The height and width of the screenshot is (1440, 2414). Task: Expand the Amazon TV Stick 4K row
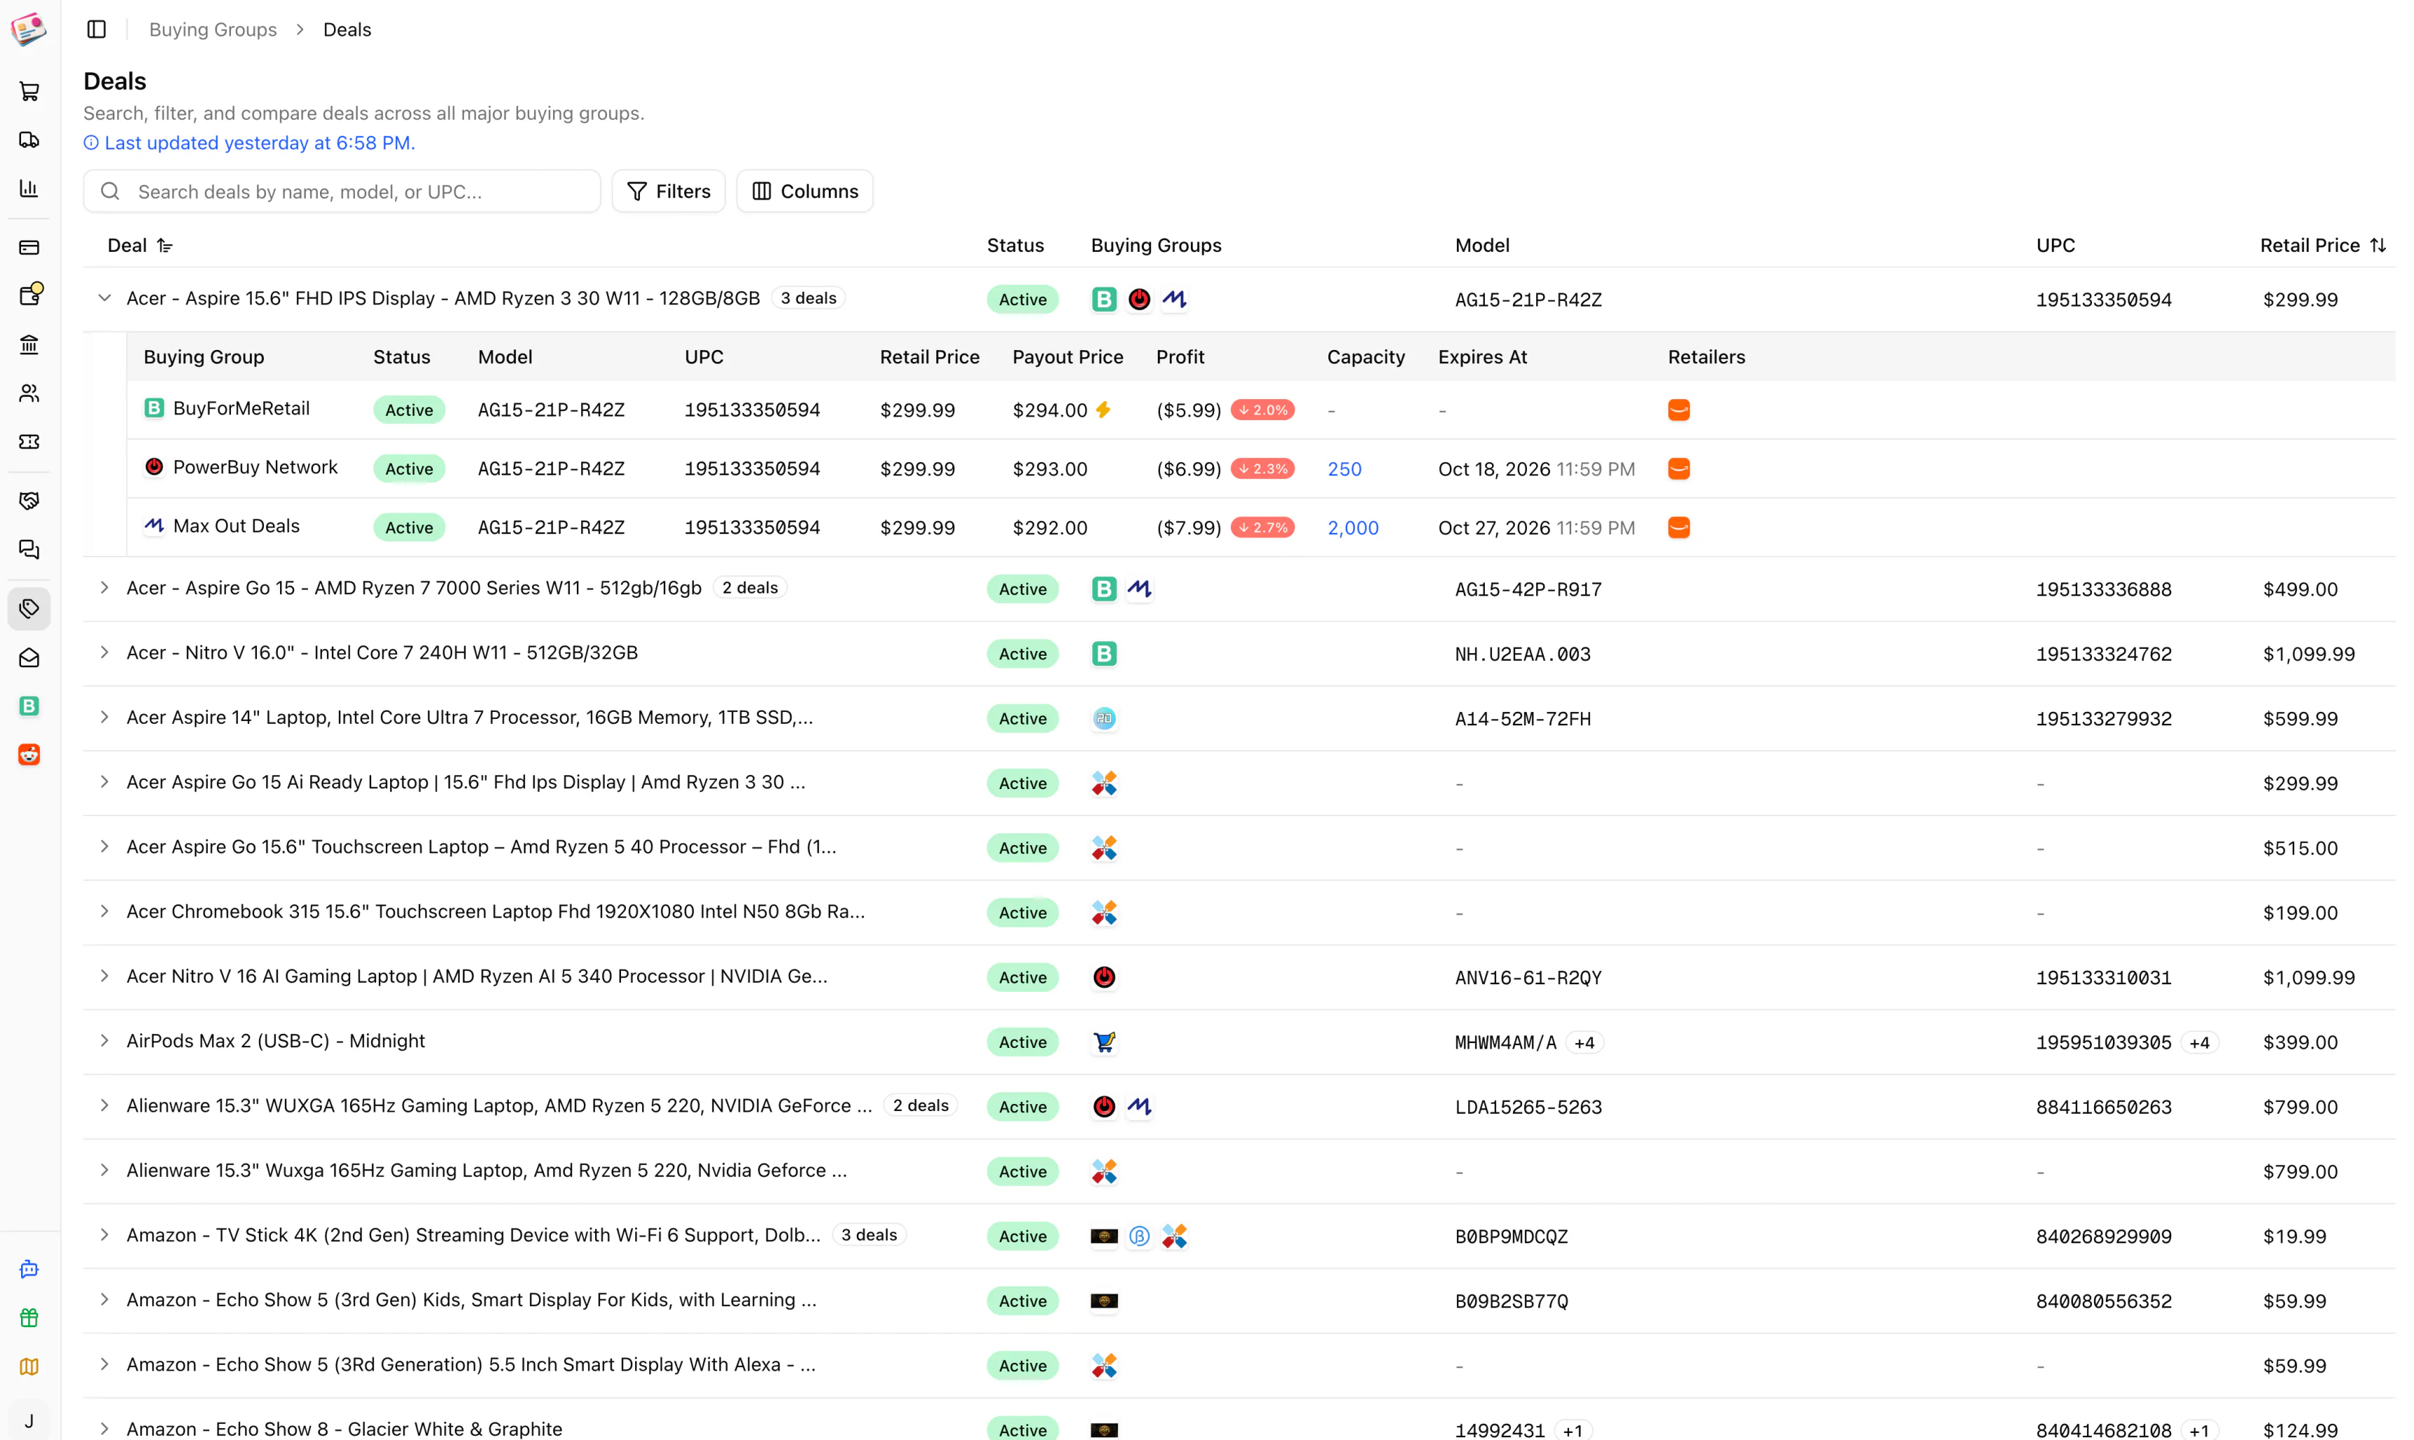pos(104,1235)
